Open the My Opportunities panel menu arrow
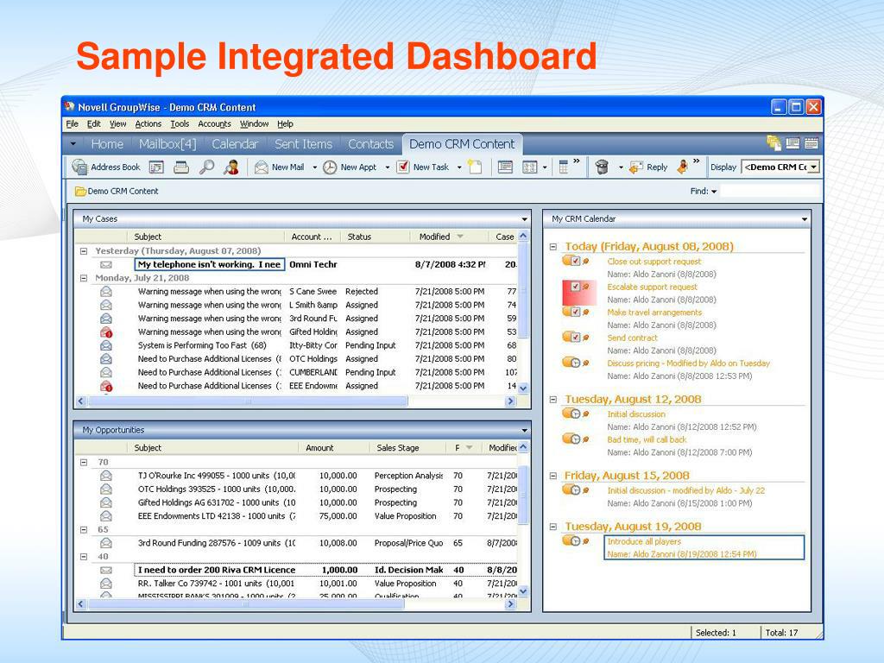 524,430
